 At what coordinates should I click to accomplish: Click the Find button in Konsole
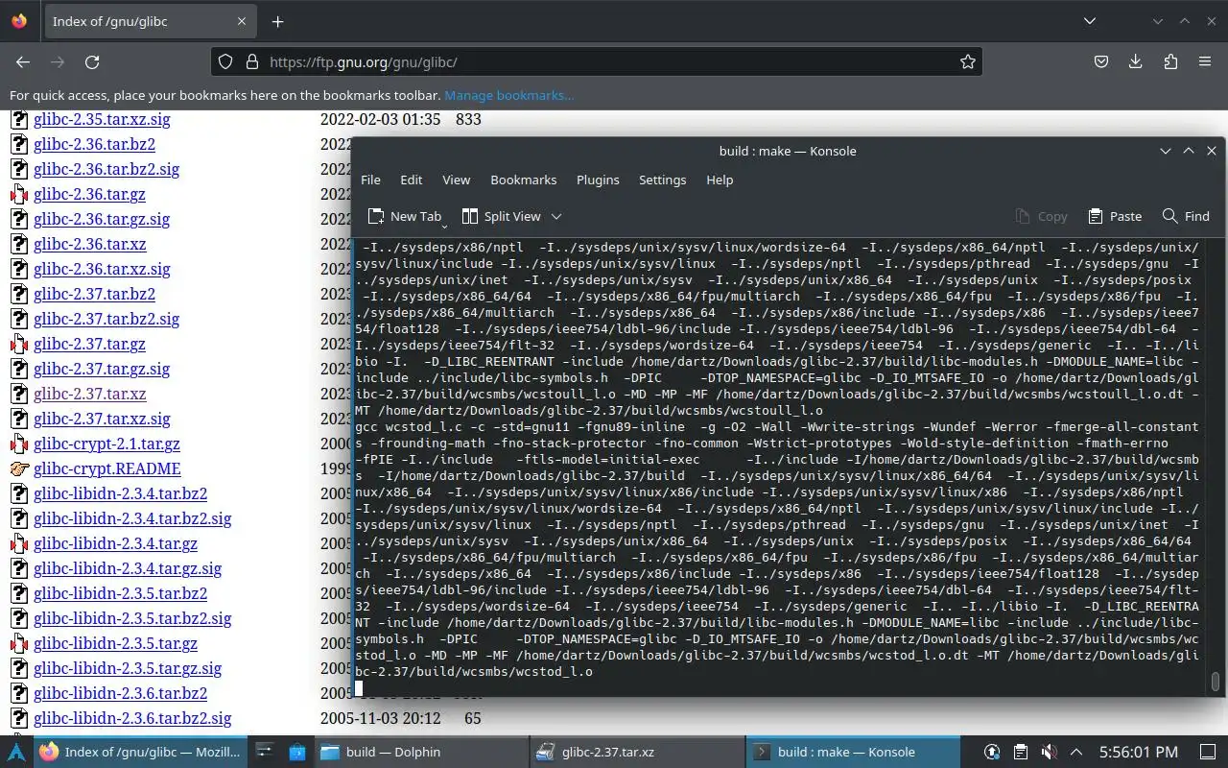click(x=1186, y=216)
